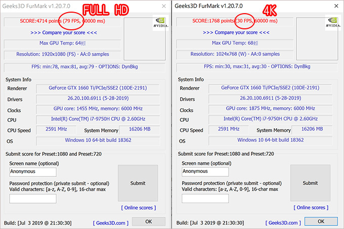
Task: Click Intel i7-9750H CPU value in left window
Action: click(x=98, y=119)
